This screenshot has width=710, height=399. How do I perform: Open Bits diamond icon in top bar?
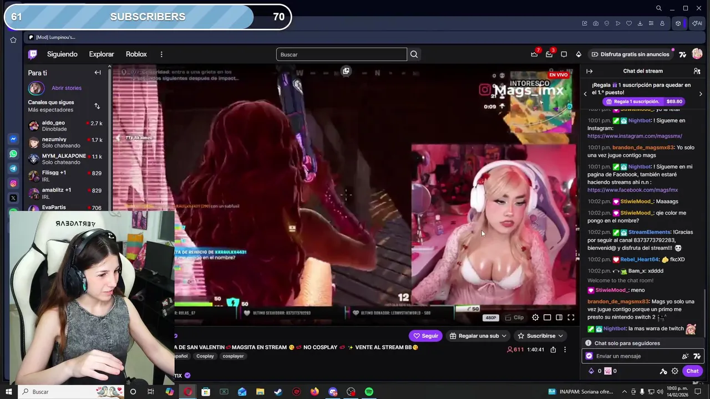(x=579, y=54)
